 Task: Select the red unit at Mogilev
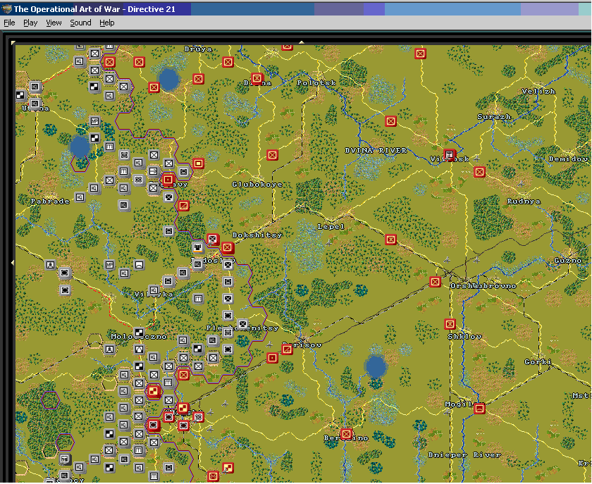tap(479, 409)
